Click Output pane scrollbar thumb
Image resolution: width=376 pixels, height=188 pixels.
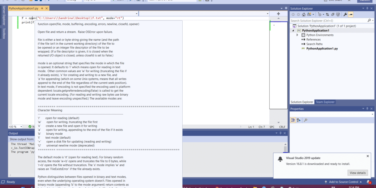coord(285,150)
